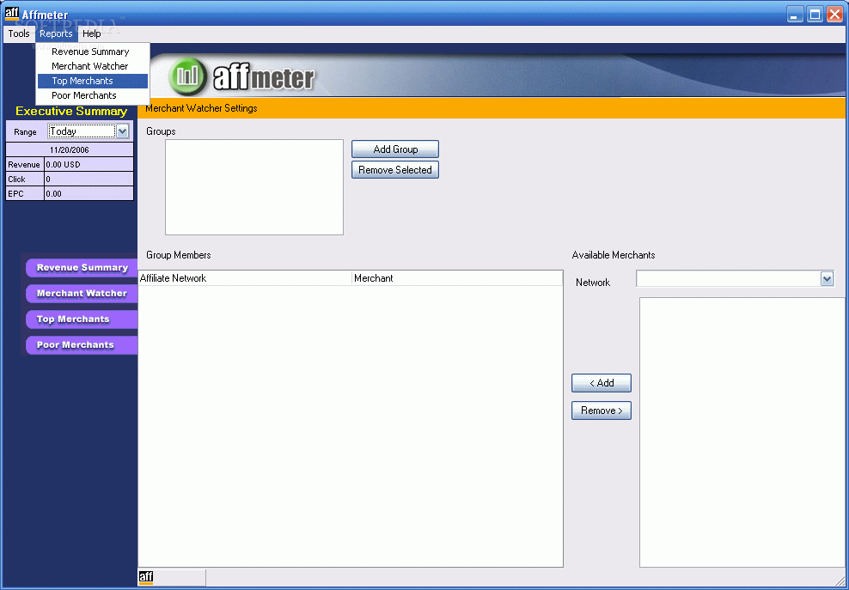Screen dimensions: 849x590
Task: Open Revenue Summary purple sidebar button
Action: 82,267
